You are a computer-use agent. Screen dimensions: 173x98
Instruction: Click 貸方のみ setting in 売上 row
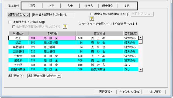click(131, 38)
